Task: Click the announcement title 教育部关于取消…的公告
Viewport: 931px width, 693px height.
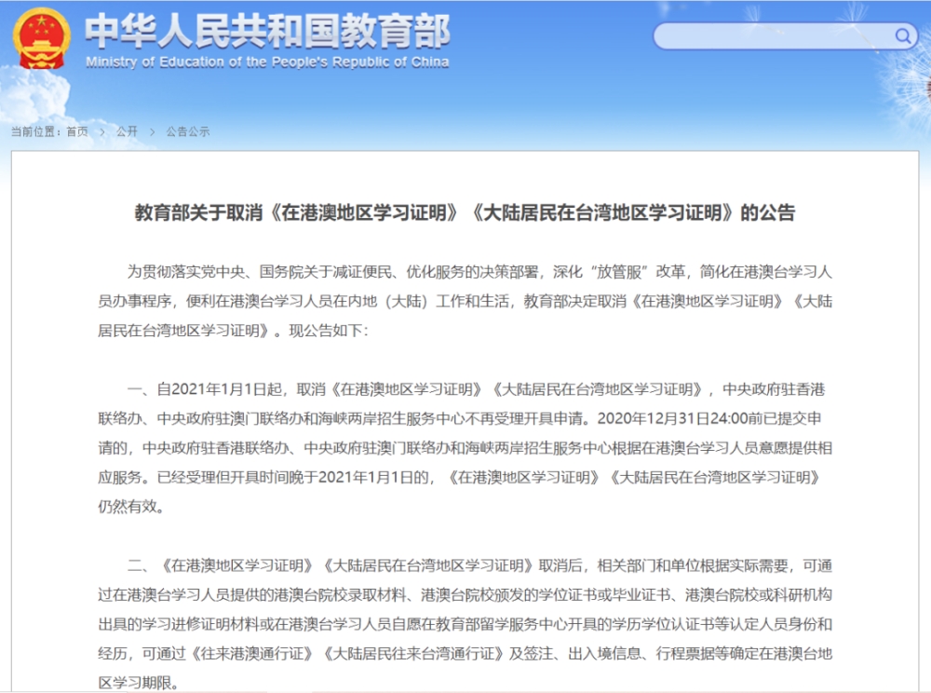Action: [465, 212]
